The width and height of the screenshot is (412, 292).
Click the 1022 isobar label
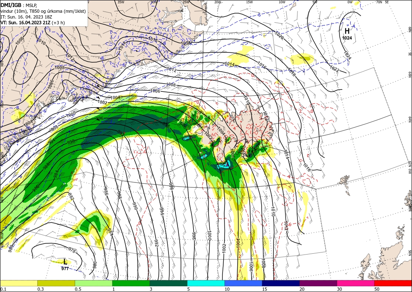[x=334, y=68]
